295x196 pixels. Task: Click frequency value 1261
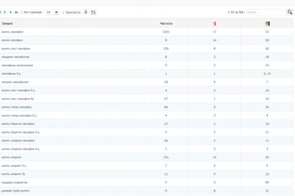tap(166, 32)
